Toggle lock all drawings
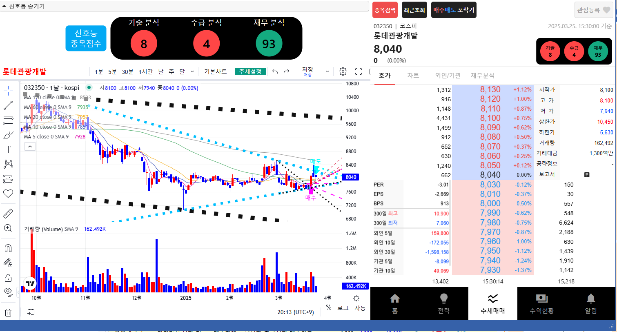Viewport: 617px width, 332px height. (x=8, y=278)
